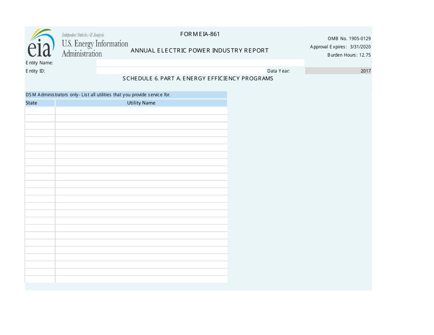The image size is (434, 335).
Task: Select the SCHEDULE 6 PART A header
Action: click(x=197, y=78)
